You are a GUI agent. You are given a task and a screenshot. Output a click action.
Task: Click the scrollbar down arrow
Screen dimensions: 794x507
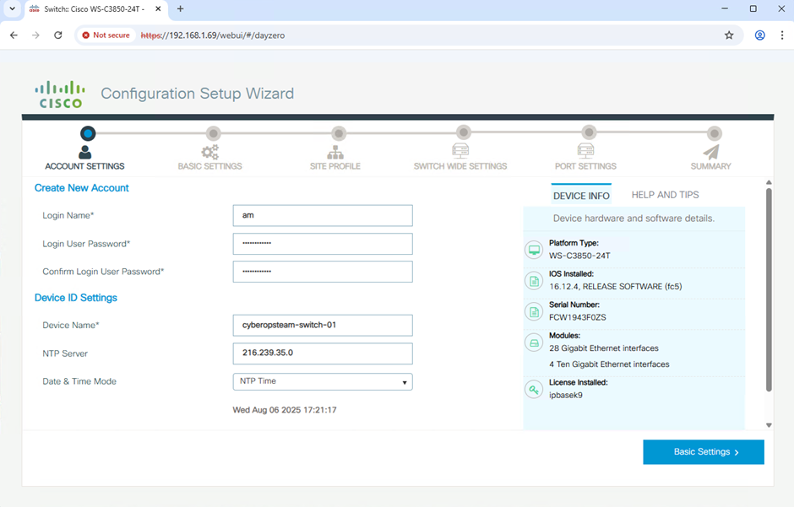(769, 425)
